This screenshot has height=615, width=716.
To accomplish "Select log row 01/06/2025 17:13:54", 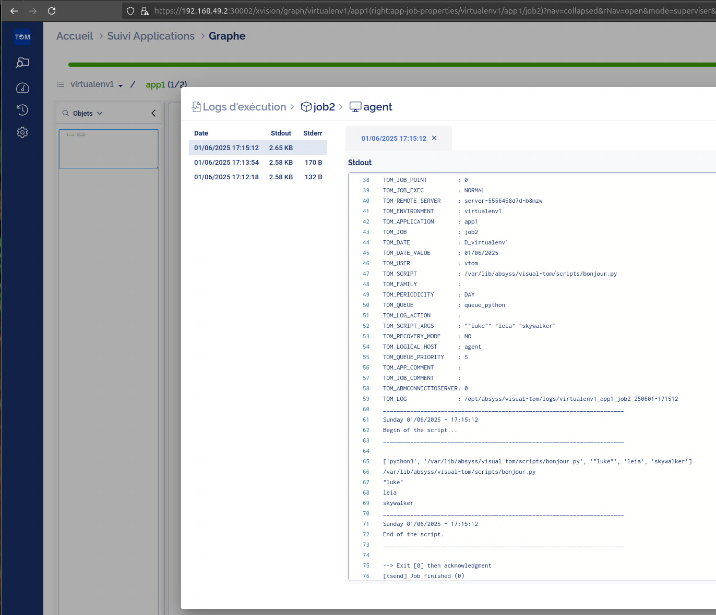I will click(x=258, y=162).
